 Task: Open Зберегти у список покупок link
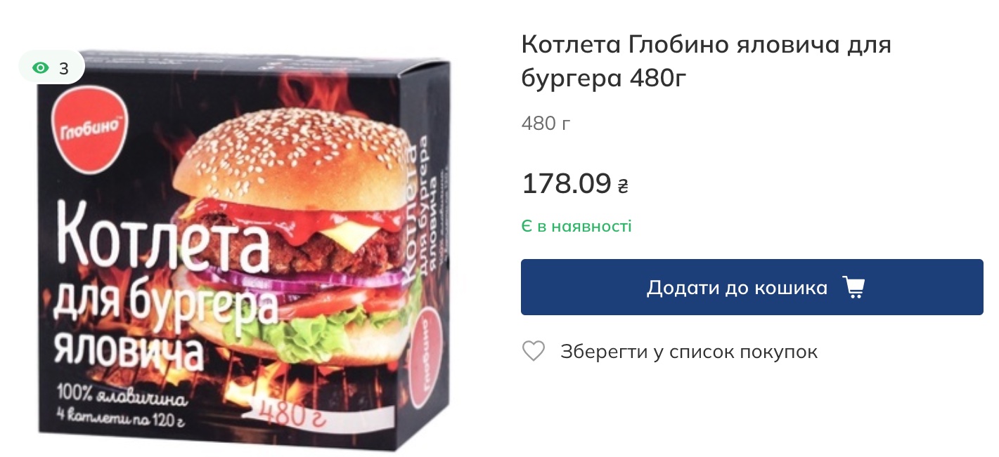[x=689, y=352]
